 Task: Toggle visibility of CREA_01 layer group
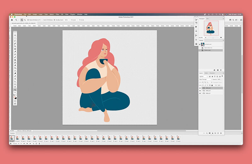pos(200,93)
